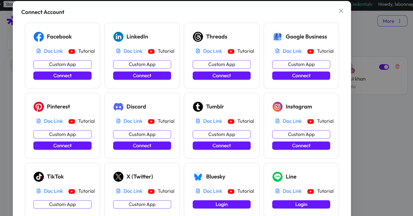Open the LinkedIn Doc Link
Image resolution: width=413 pixels, height=216 pixels.
(x=133, y=51)
